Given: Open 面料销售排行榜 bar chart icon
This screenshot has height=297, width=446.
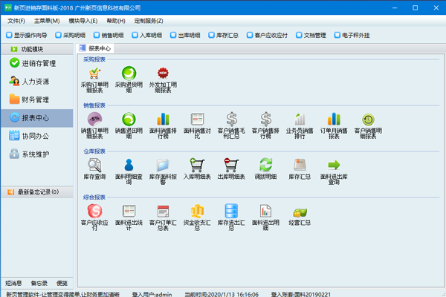Looking at the screenshot, I should point(163,120).
